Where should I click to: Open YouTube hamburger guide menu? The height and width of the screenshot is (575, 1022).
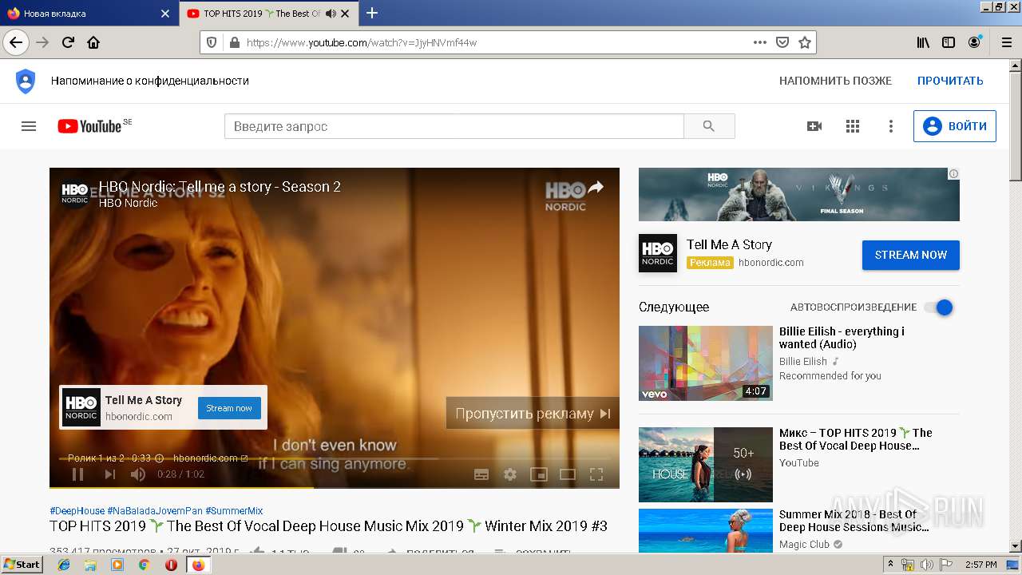point(29,126)
